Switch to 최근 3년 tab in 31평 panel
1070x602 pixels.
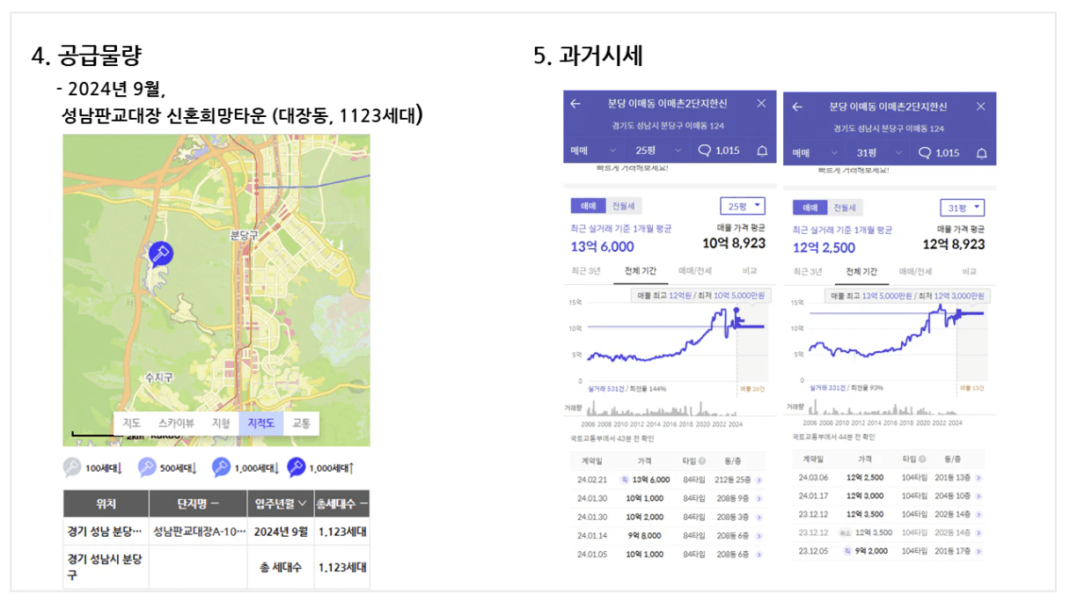807,272
